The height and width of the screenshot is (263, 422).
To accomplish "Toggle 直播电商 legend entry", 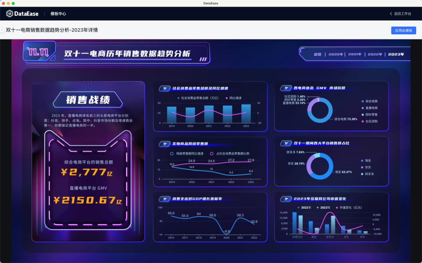I will click(x=370, y=108).
